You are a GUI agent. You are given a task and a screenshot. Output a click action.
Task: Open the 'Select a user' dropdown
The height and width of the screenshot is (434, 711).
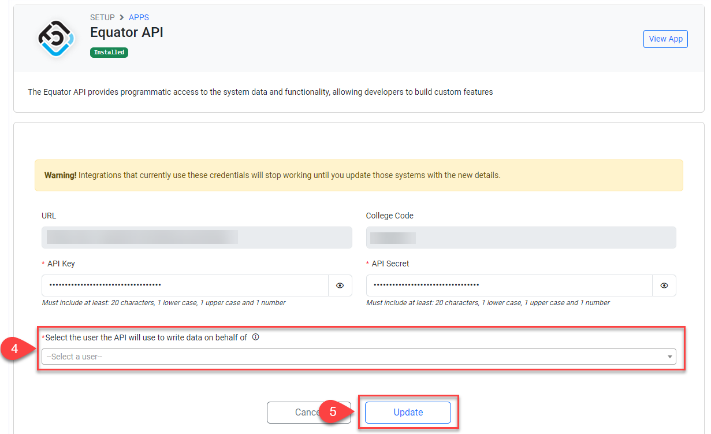359,357
